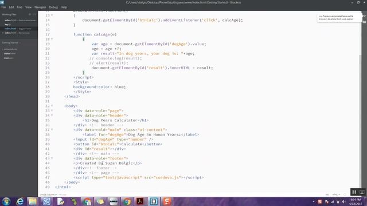Open the File menu
This screenshot has height=206, width=367.
tap(3, 7)
